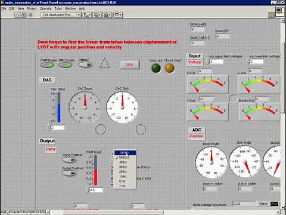Select 40 Hz from the frequency list
Image resolution: width=286 pixels, height=215 pixels.
coord(125,162)
